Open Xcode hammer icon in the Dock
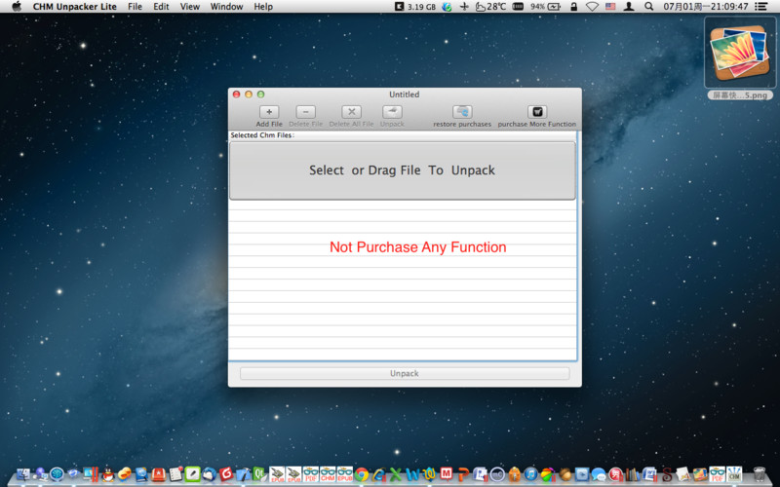The width and height of the screenshot is (780, 487). coord(243,474)
